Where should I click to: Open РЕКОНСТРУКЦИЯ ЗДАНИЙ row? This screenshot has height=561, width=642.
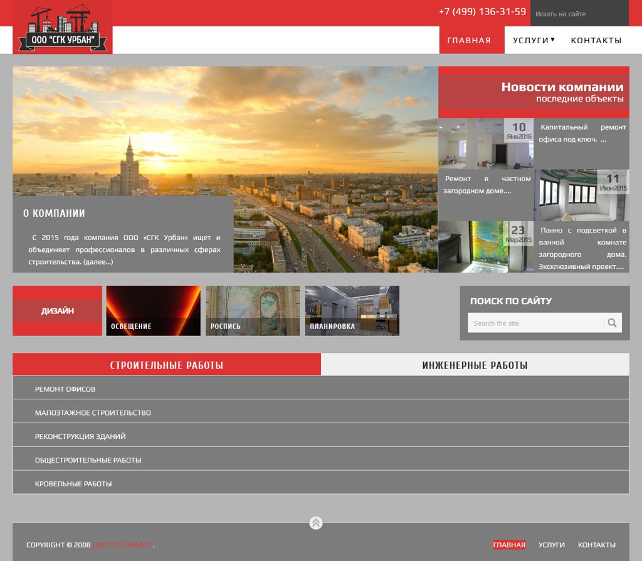click(x=321, y=436)
